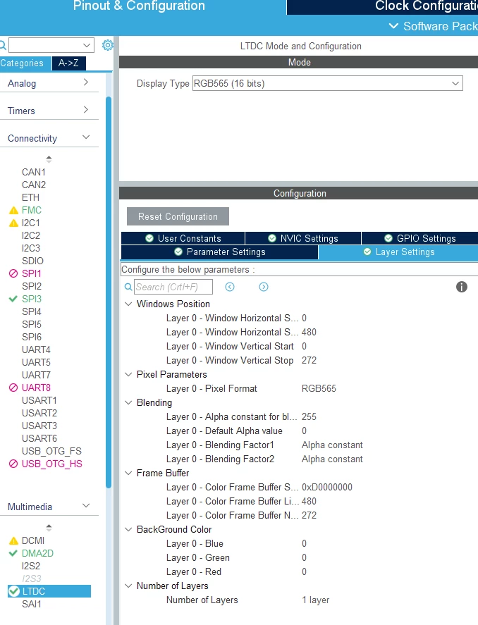Select SAI1 peripheral
This screenshot has width=478, height=625.
32,605
